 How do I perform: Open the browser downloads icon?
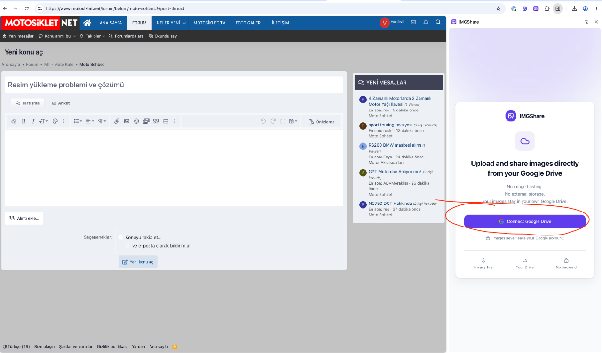(574, 8)
